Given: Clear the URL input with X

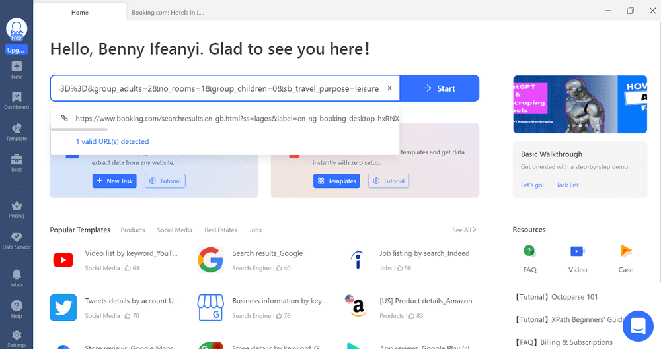Looking at the screenshot, I should tap(389, 88).
